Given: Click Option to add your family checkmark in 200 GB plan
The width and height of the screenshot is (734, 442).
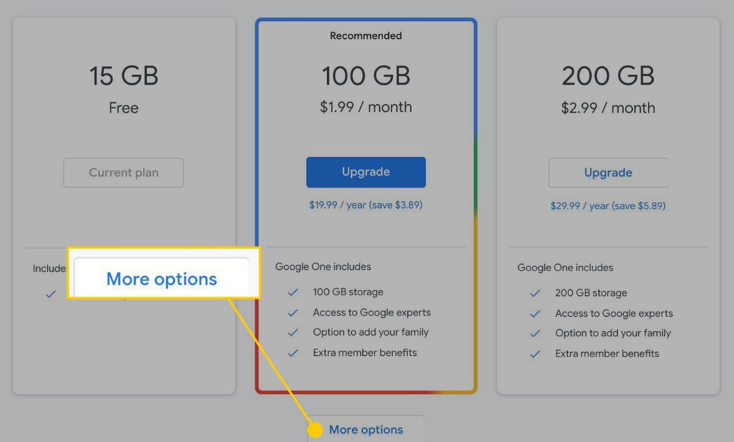Looking at the screenshot, I should 535,334.
